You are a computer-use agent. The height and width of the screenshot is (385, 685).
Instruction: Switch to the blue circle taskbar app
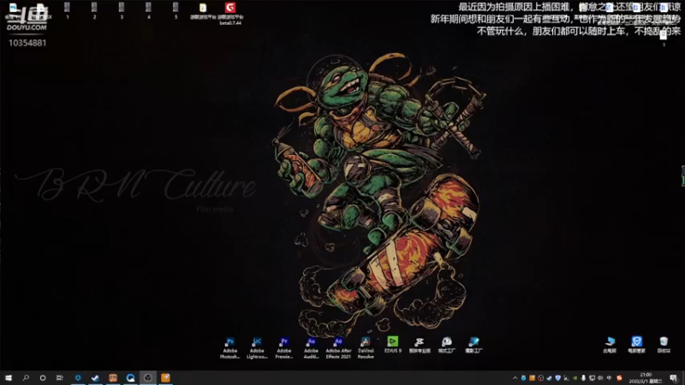(x=78, y=377)
